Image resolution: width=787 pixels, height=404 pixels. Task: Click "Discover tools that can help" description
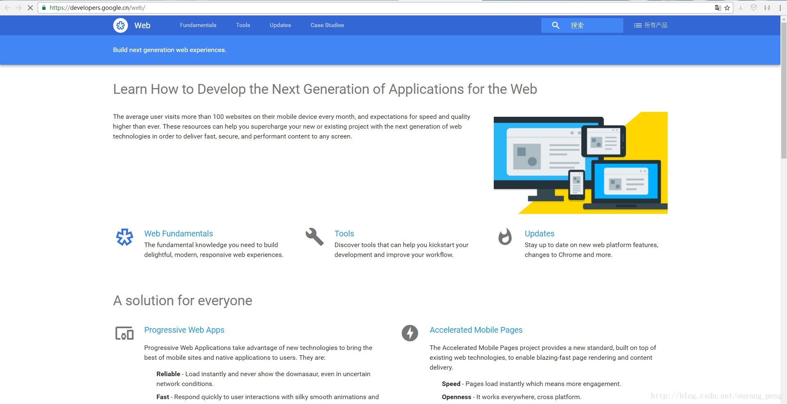pyautogui.click(x=401, y=250)
